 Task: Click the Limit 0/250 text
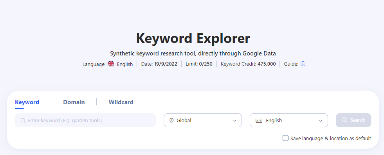199,64
